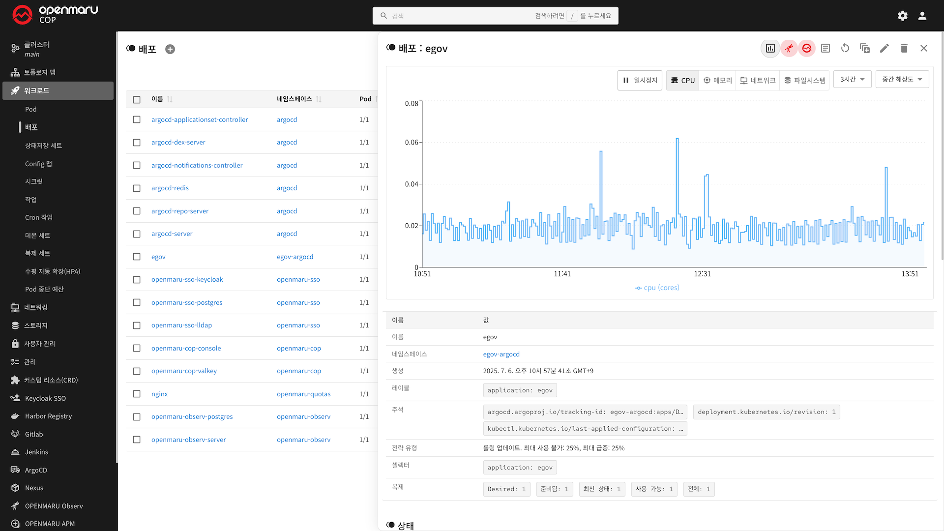Viewport: 944px width, 531px height.
Task: Pause chart with 일시정지 button
Action: click(x=640, y=80)
